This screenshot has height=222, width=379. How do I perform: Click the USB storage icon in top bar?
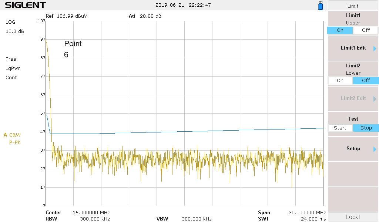click(x=321, y=6)
